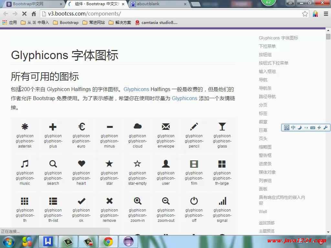Open Chrome from the taskbar
Screen dimensions: 331x248
[108, 242]
